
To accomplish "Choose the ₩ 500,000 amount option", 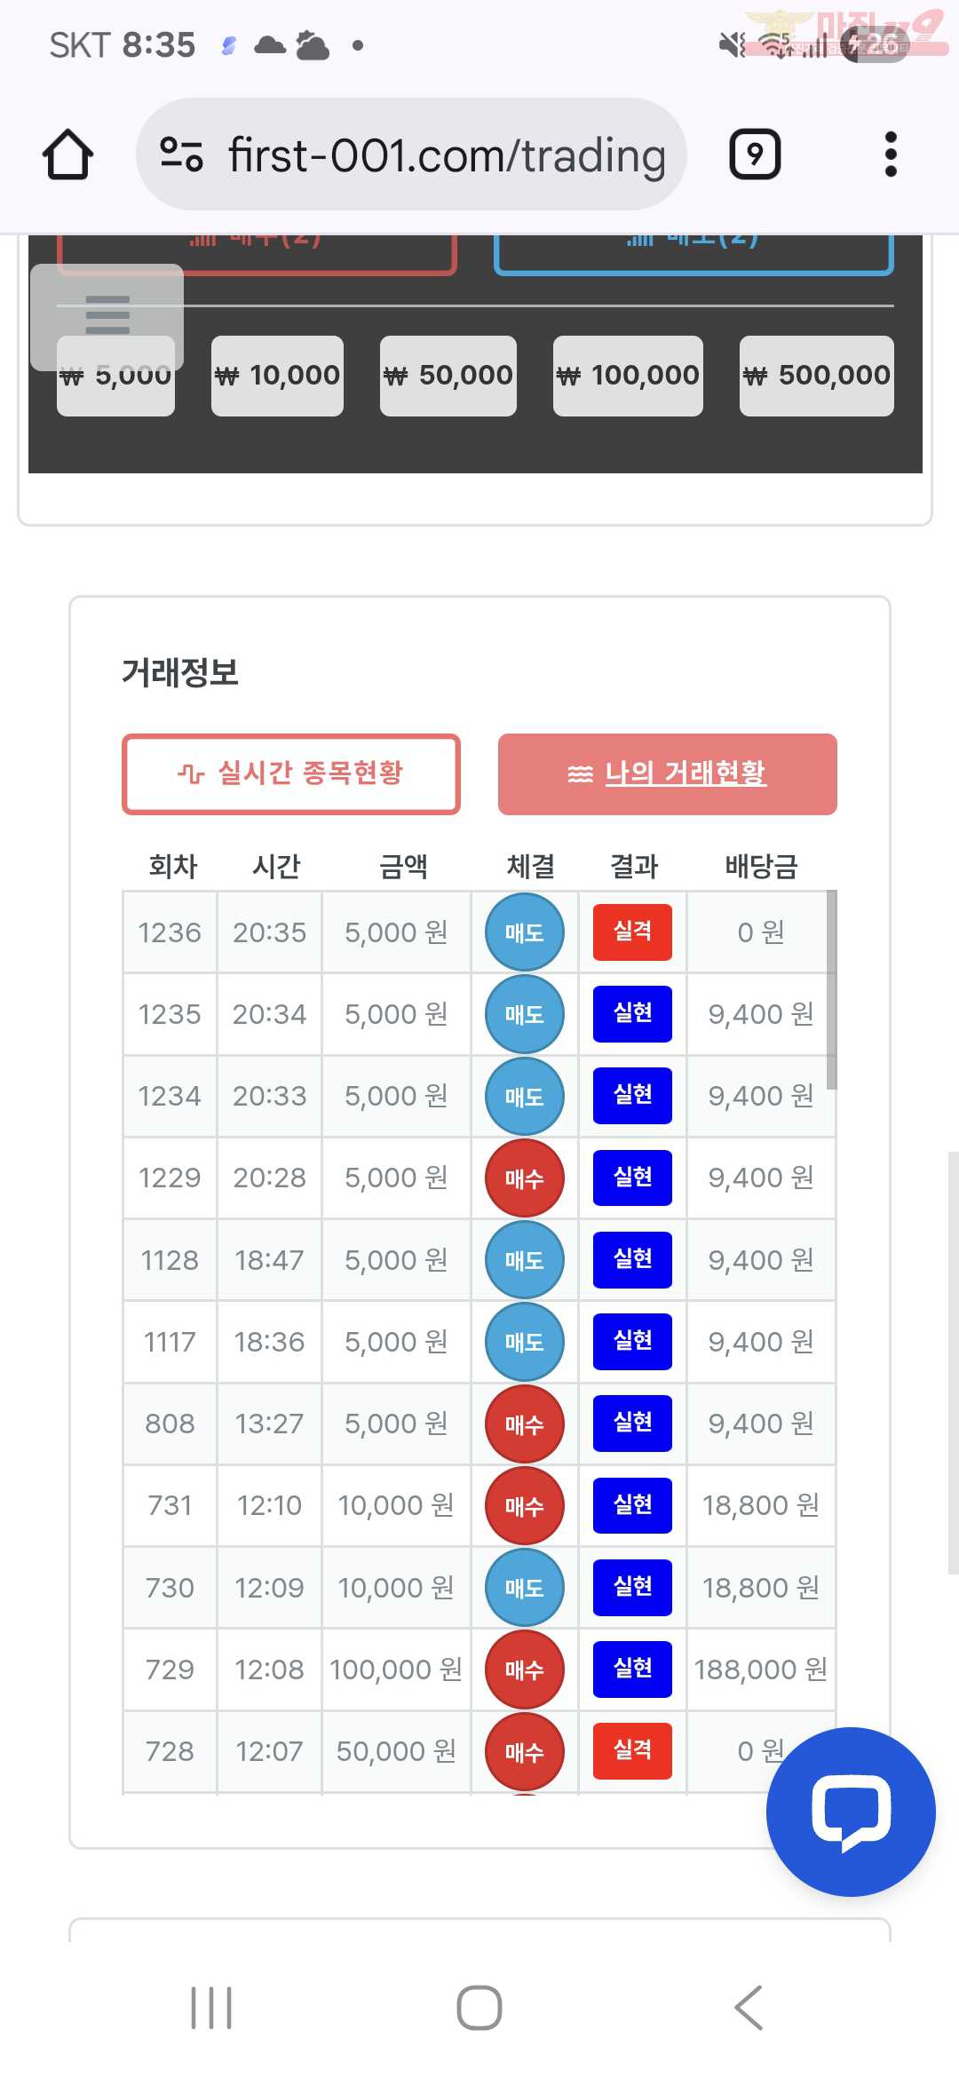I will [816, 376].
